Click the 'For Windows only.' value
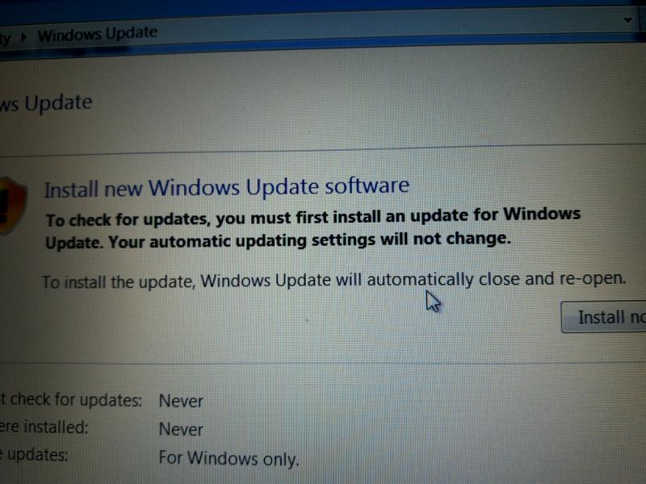Image resolution: width=646 pixels, height=484 pixels. 229,458
